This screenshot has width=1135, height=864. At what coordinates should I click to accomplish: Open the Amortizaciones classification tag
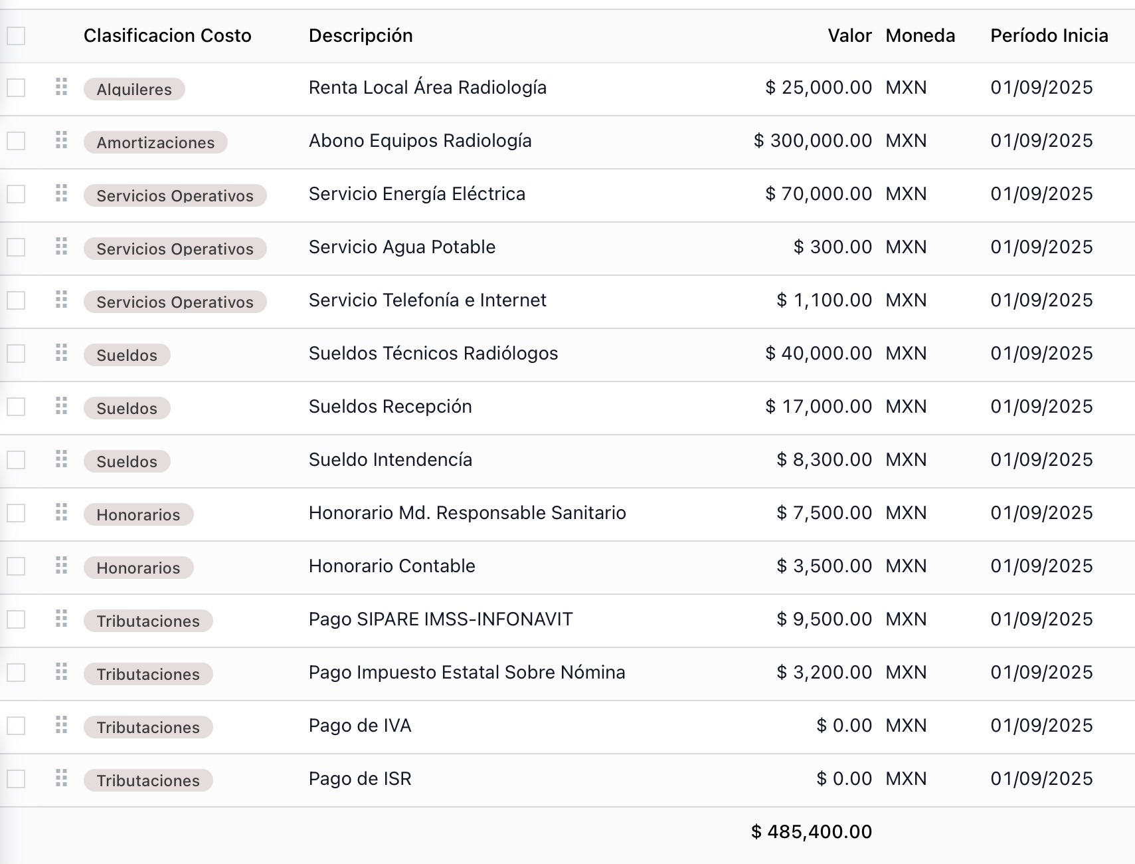coord(155,142)
